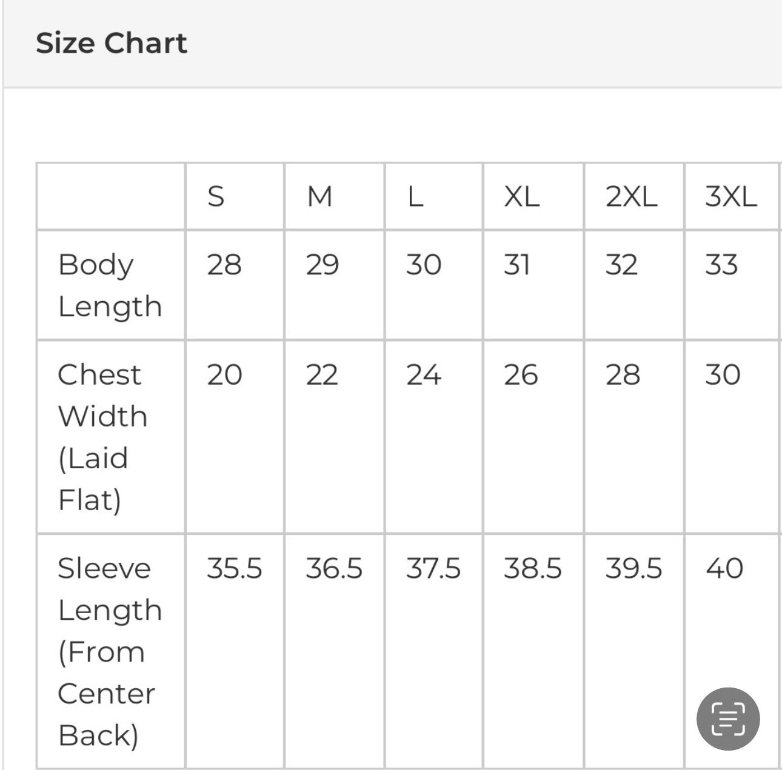
Task: Select the XL size column header
Action: [x=521, y=196]
